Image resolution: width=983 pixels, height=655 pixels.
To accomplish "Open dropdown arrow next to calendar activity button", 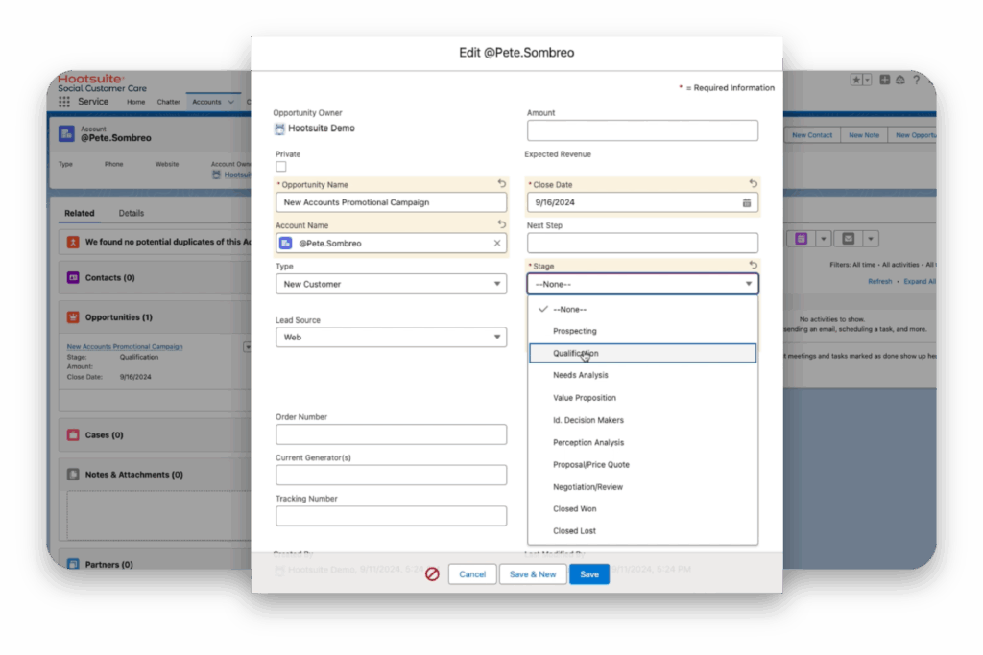I will [823, 239].
